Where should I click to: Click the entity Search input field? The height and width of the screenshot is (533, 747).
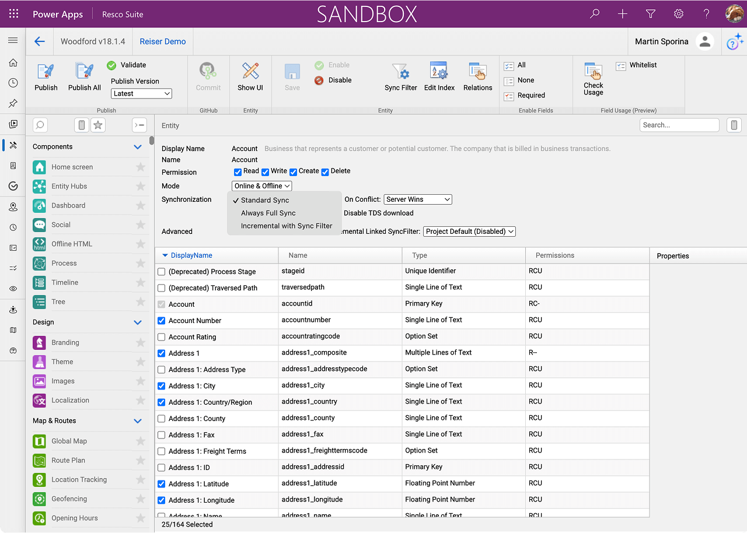click(679, 125)
